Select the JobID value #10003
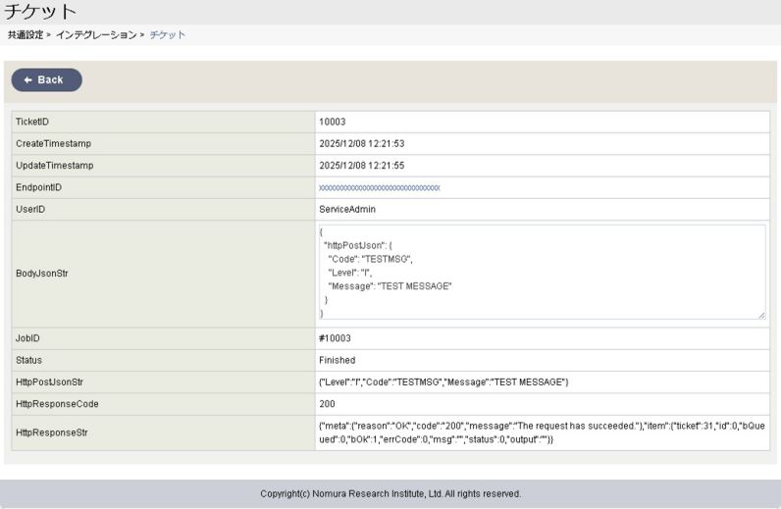This screenshot has width=781, height=509. pos(335,338)
